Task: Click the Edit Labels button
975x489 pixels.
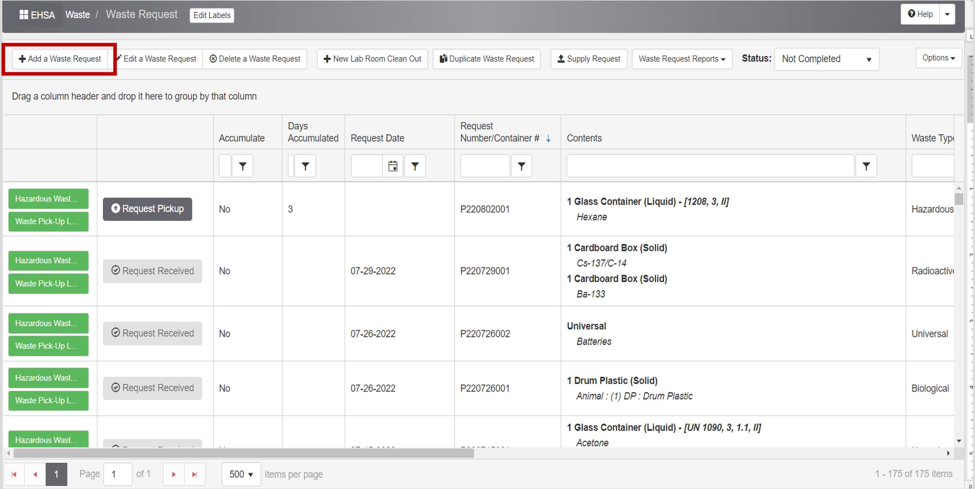Action: pos(212,15)
